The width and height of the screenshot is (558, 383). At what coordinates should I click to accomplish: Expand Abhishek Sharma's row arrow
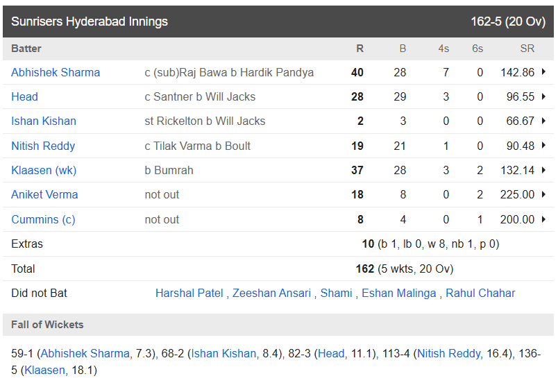pos(543,72)
